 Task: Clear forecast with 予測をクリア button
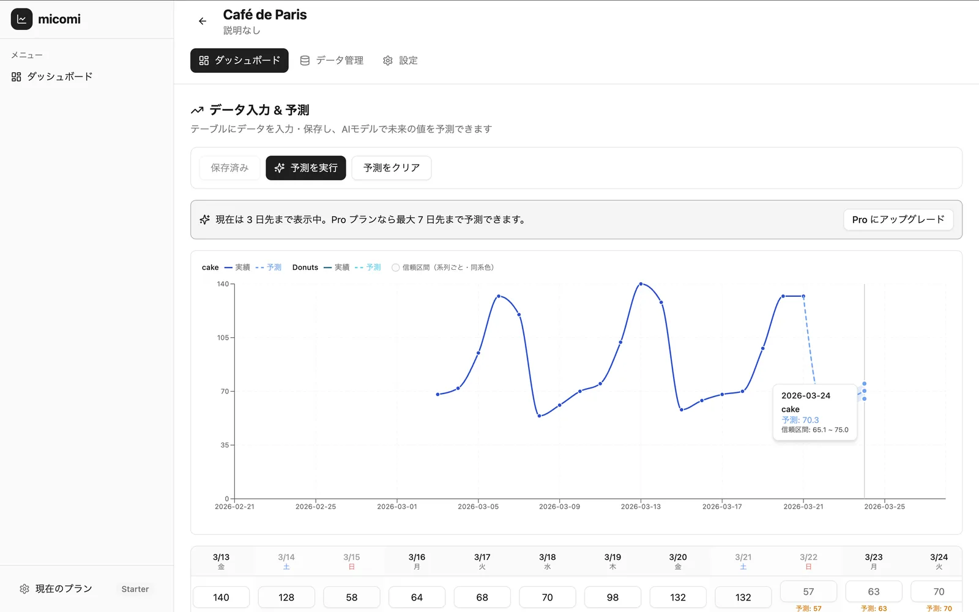(x=392, y=168)
